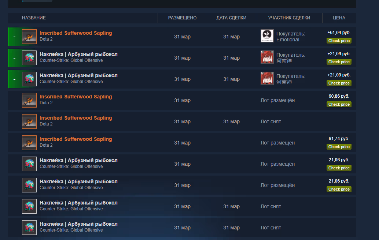379x240 pixels.
Task: Open Sufferwood Sapling thumbnail in 60,86 руб. row
Action: [29, 100]
